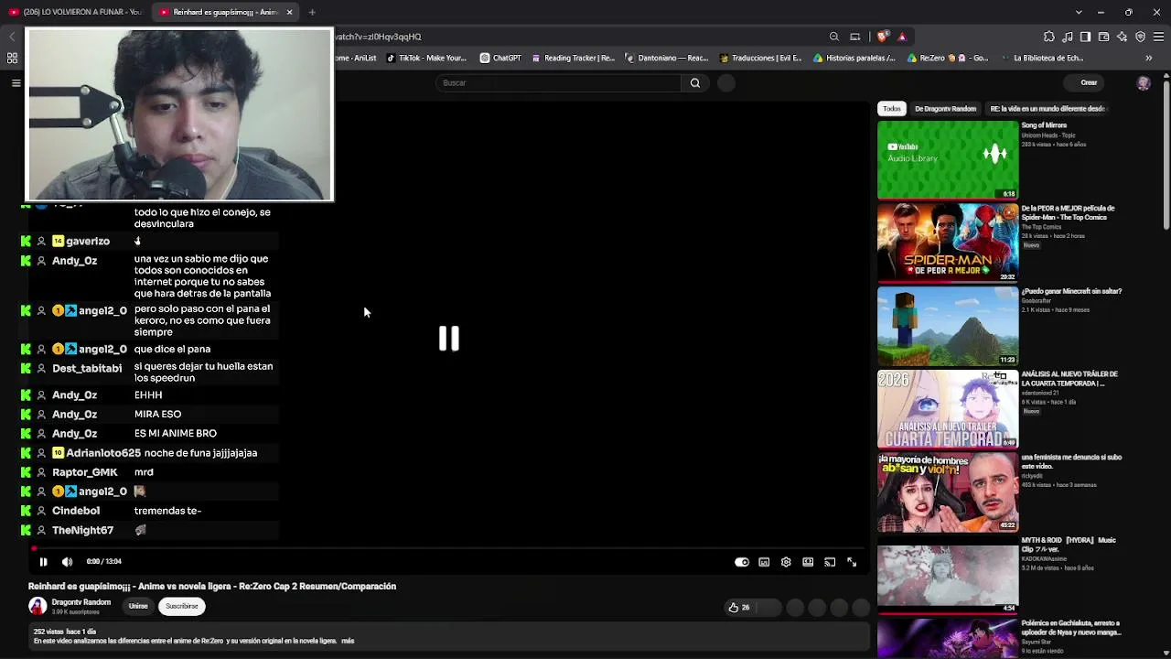
Task: Join the channel with Unirse button
Action: point(138,606)
